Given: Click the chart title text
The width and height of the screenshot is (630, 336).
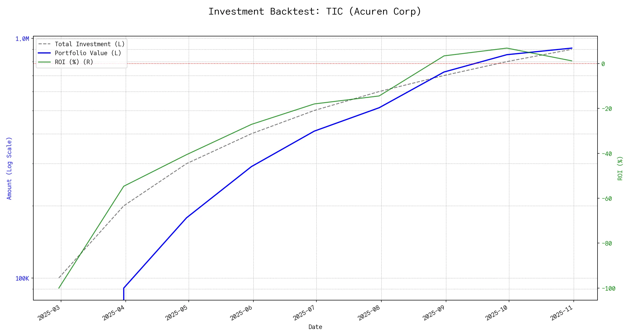Looking at the screenshot, I should [315, 11].
